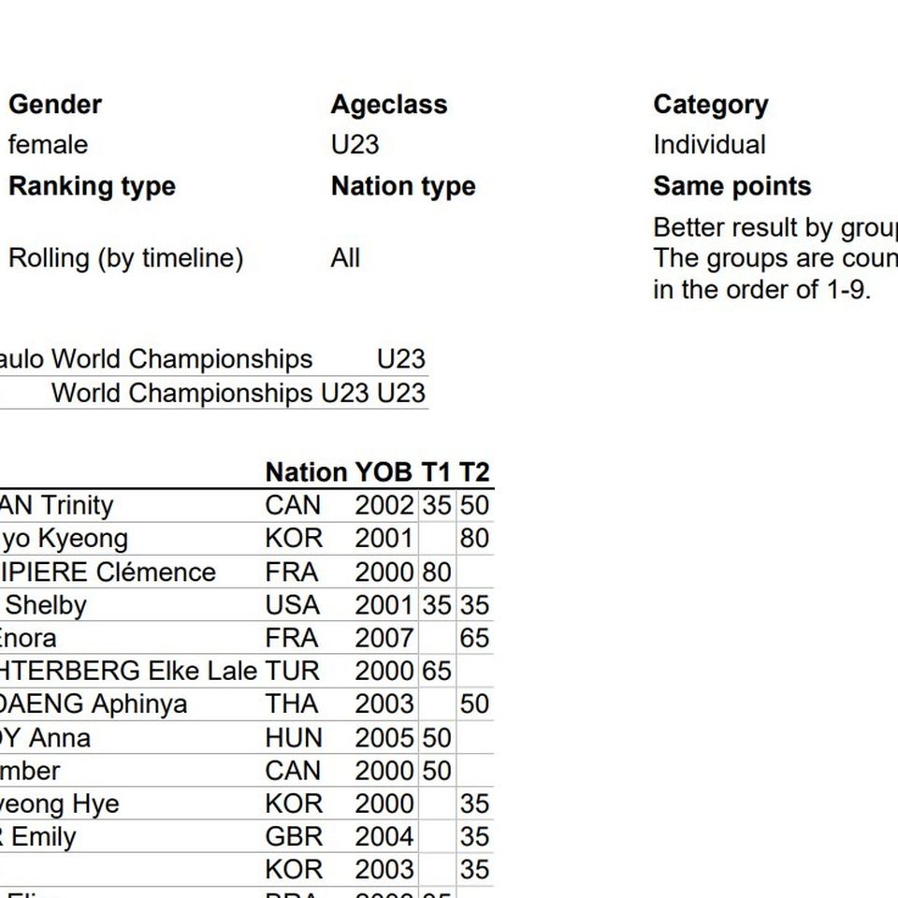
Task: Select the Trinity CAN table row
Action: tap(247, 506)
